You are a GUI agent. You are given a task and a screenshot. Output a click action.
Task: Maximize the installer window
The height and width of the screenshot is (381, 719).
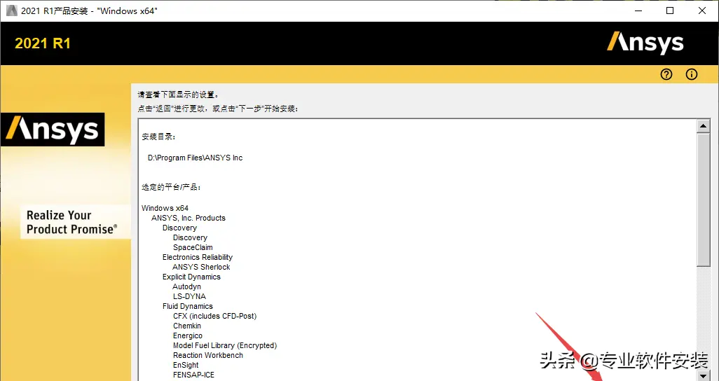[x=670, y=11]
